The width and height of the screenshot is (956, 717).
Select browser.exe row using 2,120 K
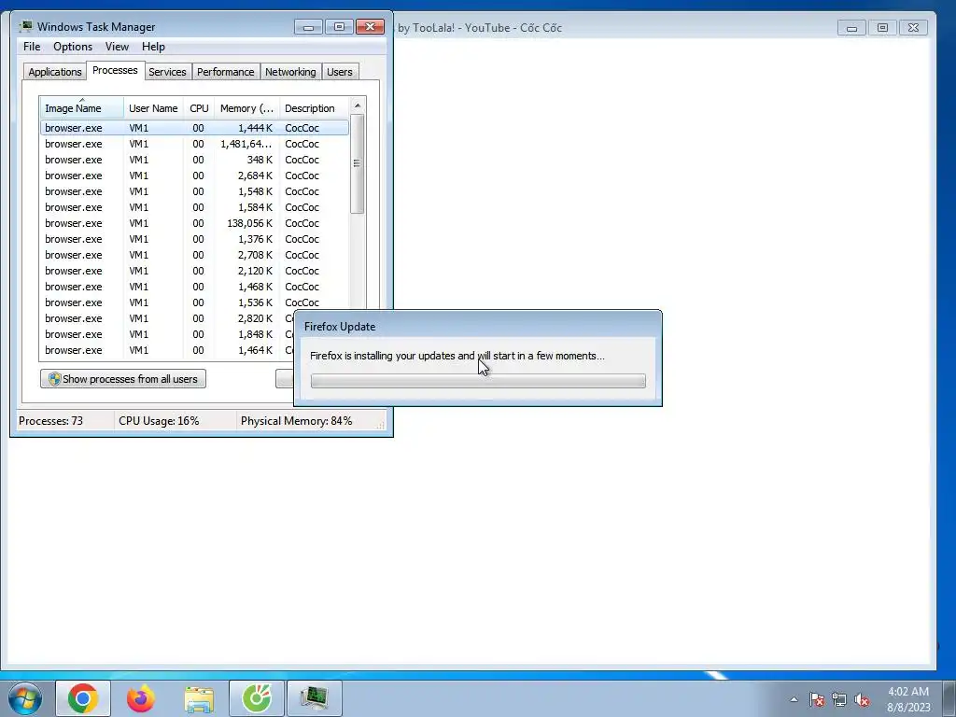coord(194,271)
